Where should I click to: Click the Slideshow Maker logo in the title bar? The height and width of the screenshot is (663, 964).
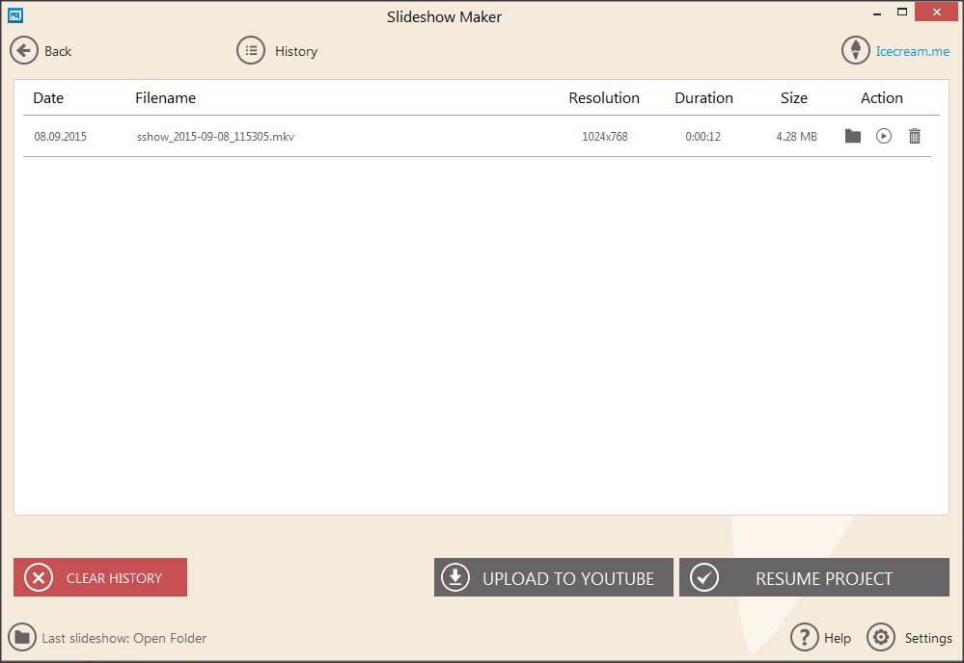(x=14, y=15)
